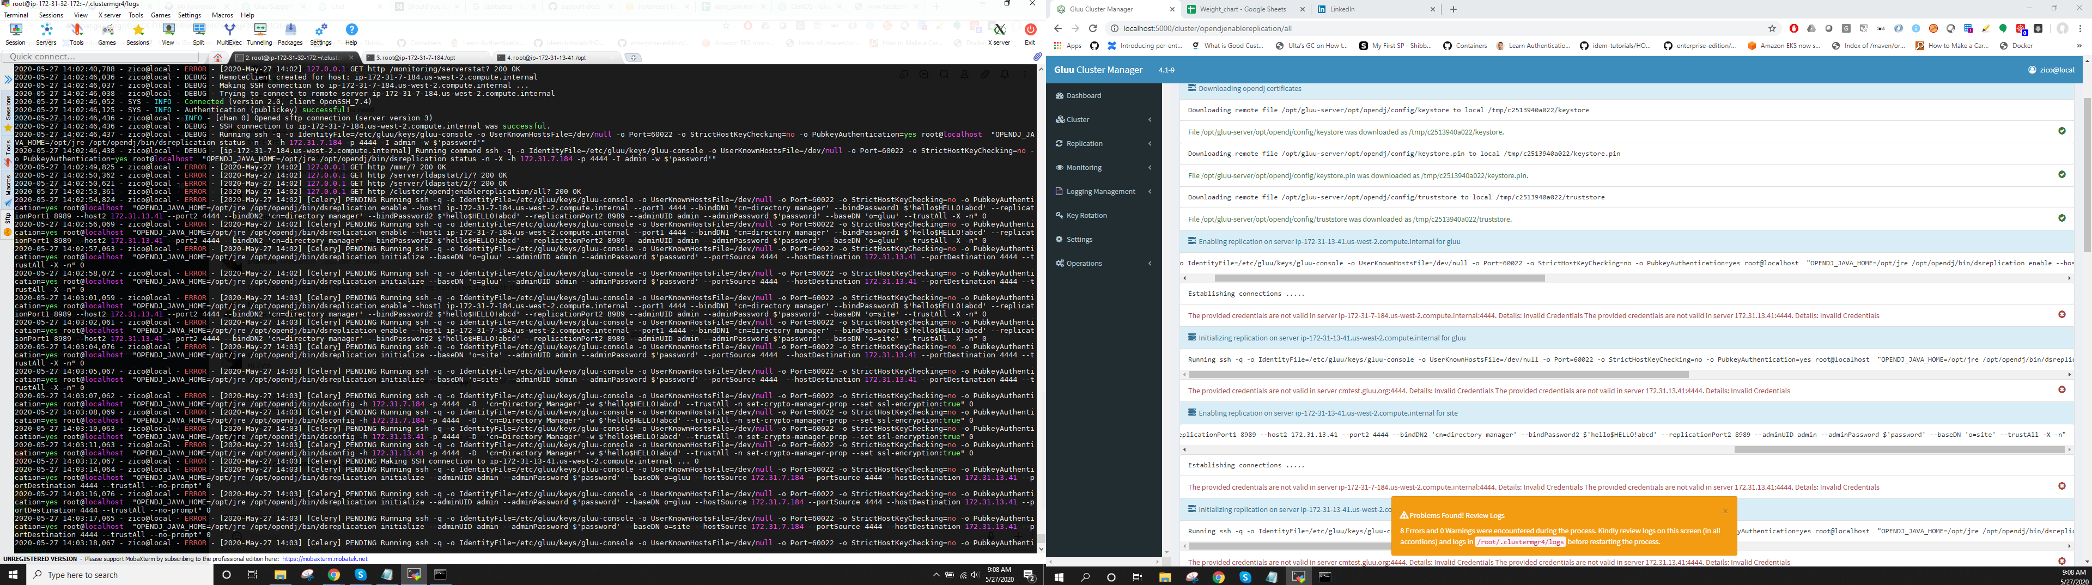This screenshot has width=2092, height=585.
Task: Click the mobaxterm.mobatek.net link
Action: 325,559
